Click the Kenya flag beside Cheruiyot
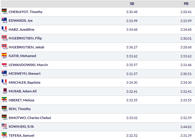This screenshot has width=195, height=139. point(4,11)
